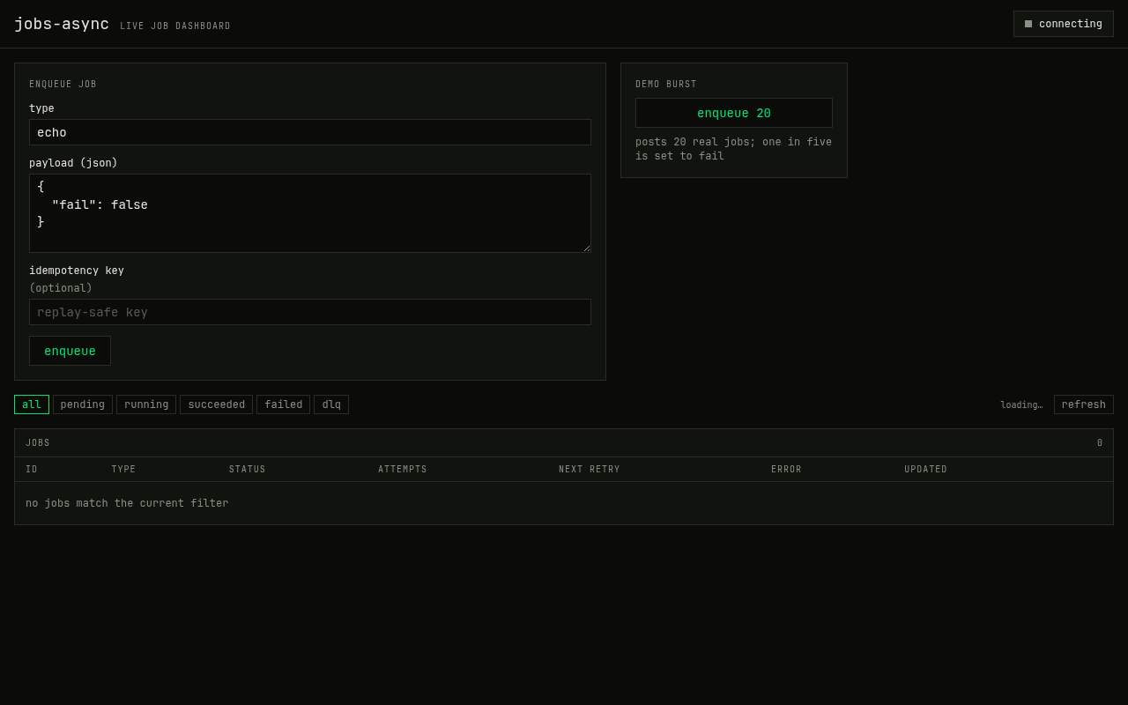Viewport: 1128px width, 705px height.
Task: Click the jobs count value 0
Action: 1100,443
